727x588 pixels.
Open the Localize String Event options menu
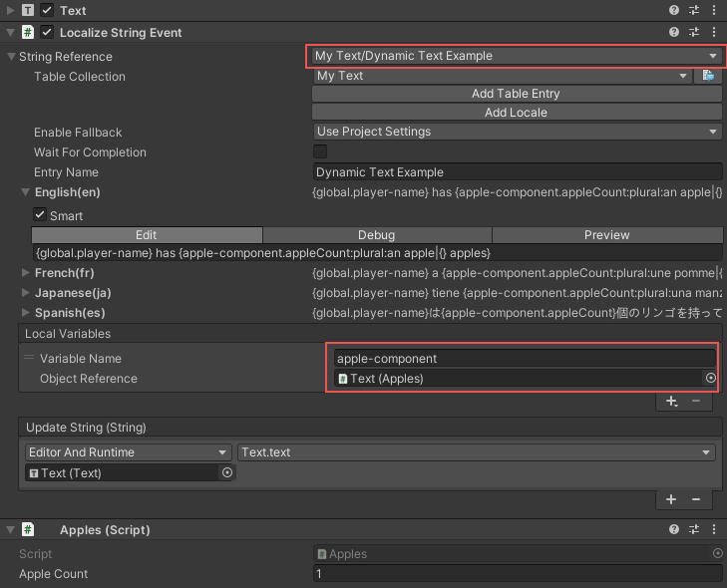click(x=714, y=32)
